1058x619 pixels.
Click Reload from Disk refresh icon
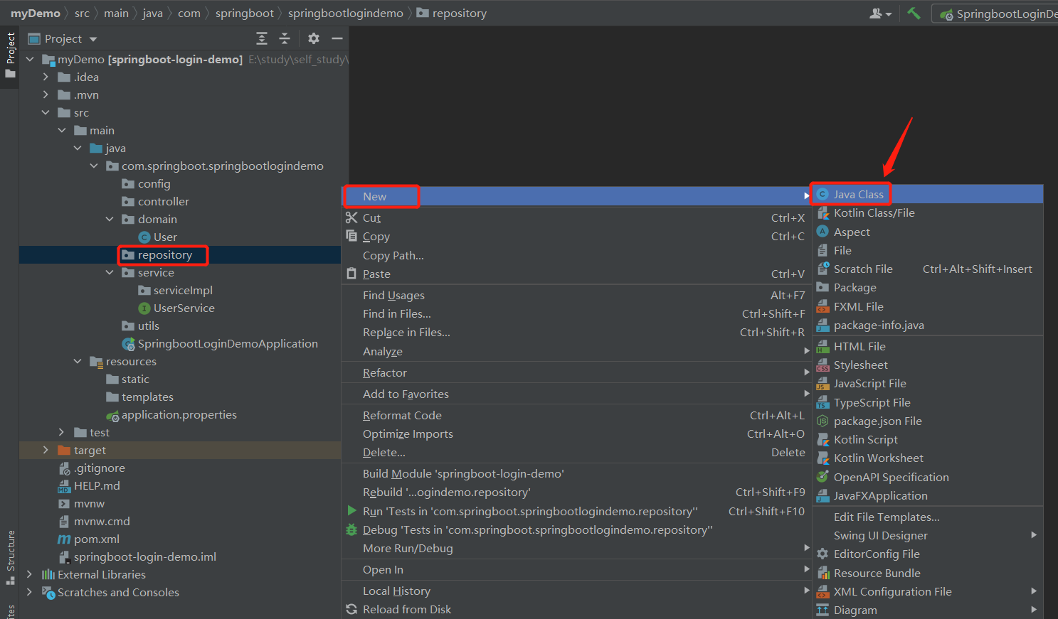coord(351,609)
